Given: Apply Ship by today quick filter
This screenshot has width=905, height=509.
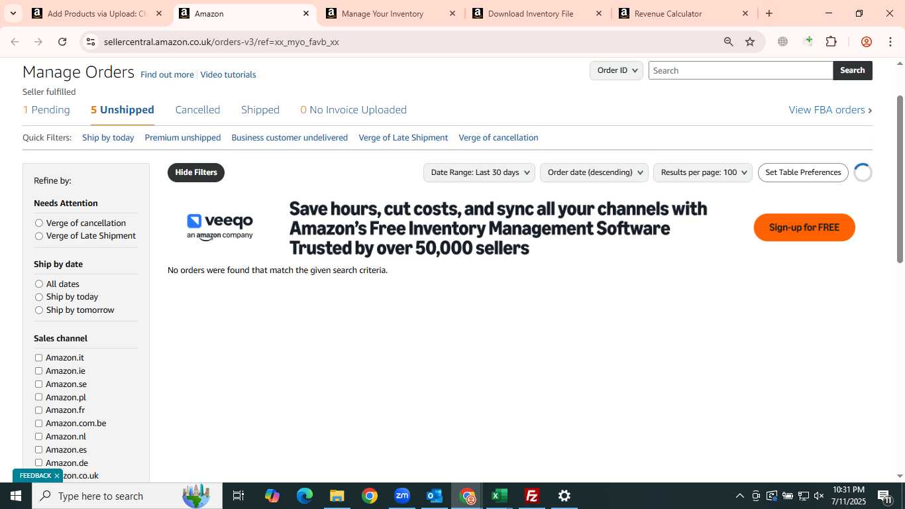Looking at the screenshot, I should [x=108, y=138].
